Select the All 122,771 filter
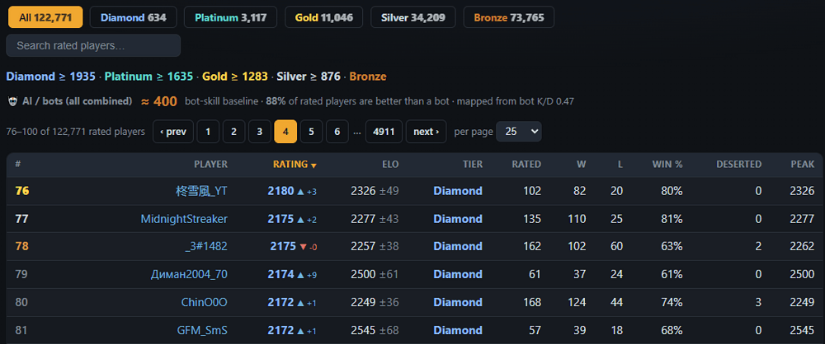Screen dimensions: 825x344 45,17
